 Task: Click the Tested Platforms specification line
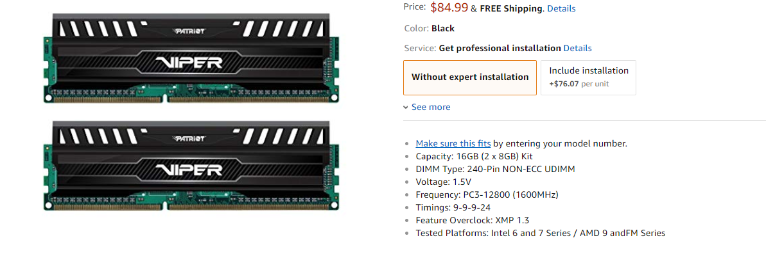coord(540,233)
